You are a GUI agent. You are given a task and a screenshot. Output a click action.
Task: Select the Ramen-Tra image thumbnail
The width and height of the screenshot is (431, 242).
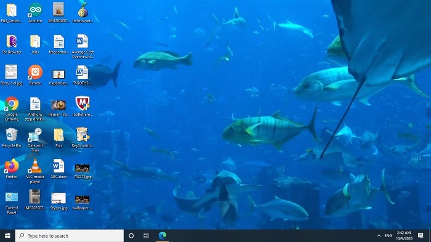coord(58,105)
